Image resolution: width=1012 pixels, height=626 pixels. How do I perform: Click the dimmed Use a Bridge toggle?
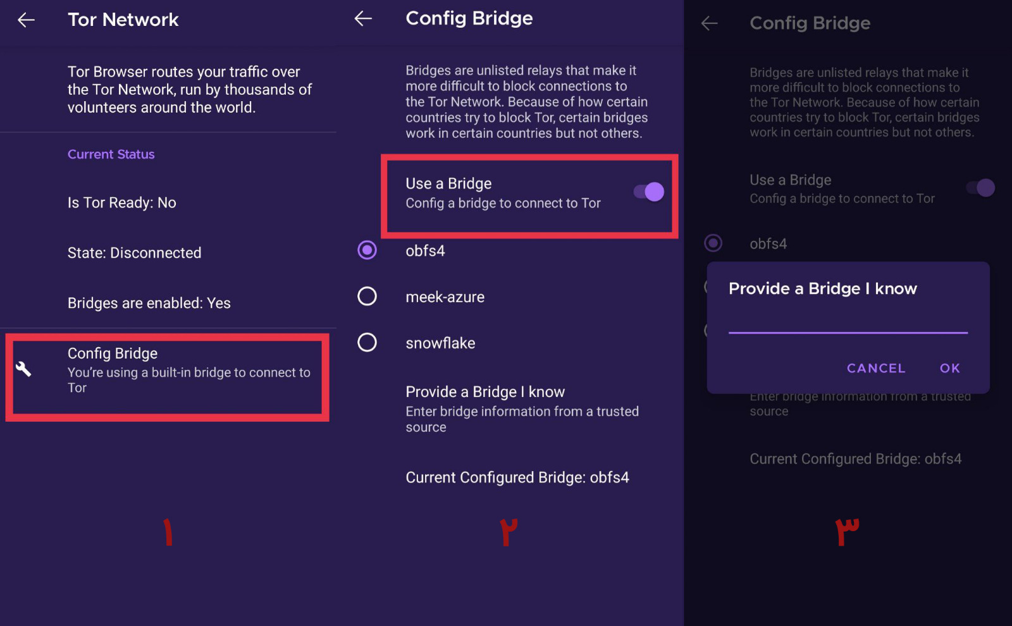(x=981, y=188)
